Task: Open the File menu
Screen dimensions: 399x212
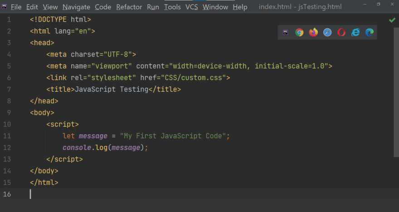Action: pos(16,7)
